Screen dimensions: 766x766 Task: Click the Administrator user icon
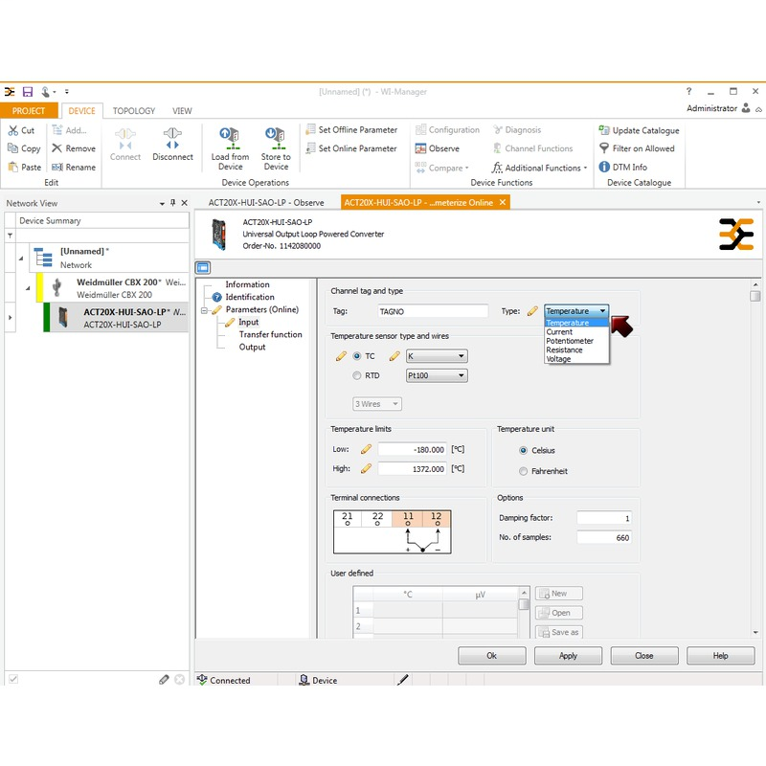[746, 108]
